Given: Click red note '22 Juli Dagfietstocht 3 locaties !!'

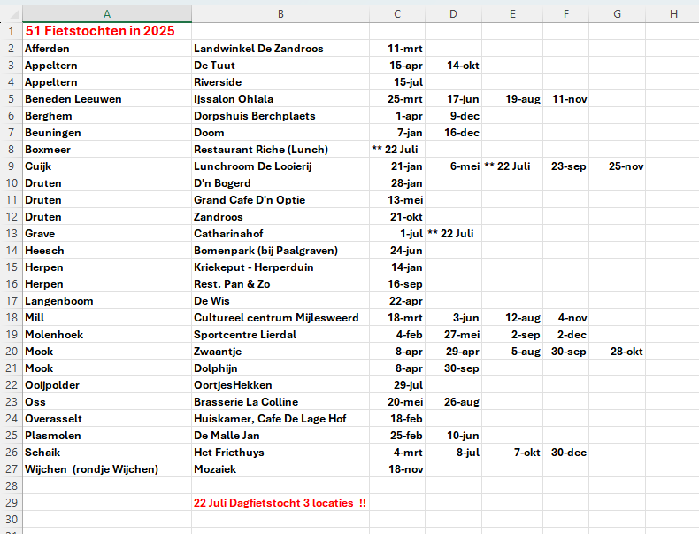Looking at the screenshot, I should pyautogui.click(x=280, y=503).
